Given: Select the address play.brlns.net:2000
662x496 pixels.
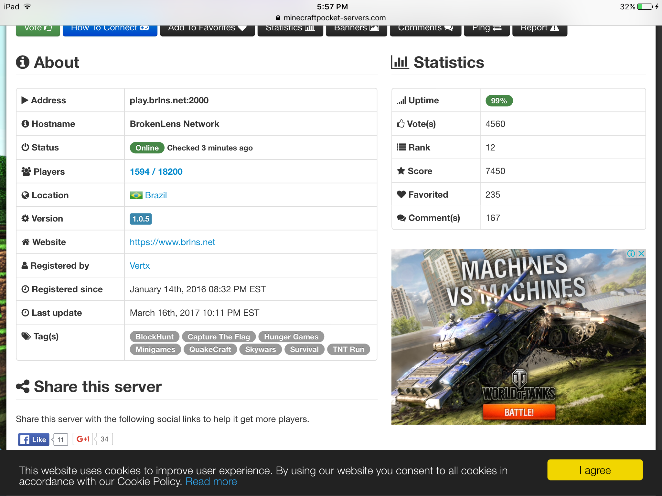Looking at the screenshot, I should click(169, 100).
